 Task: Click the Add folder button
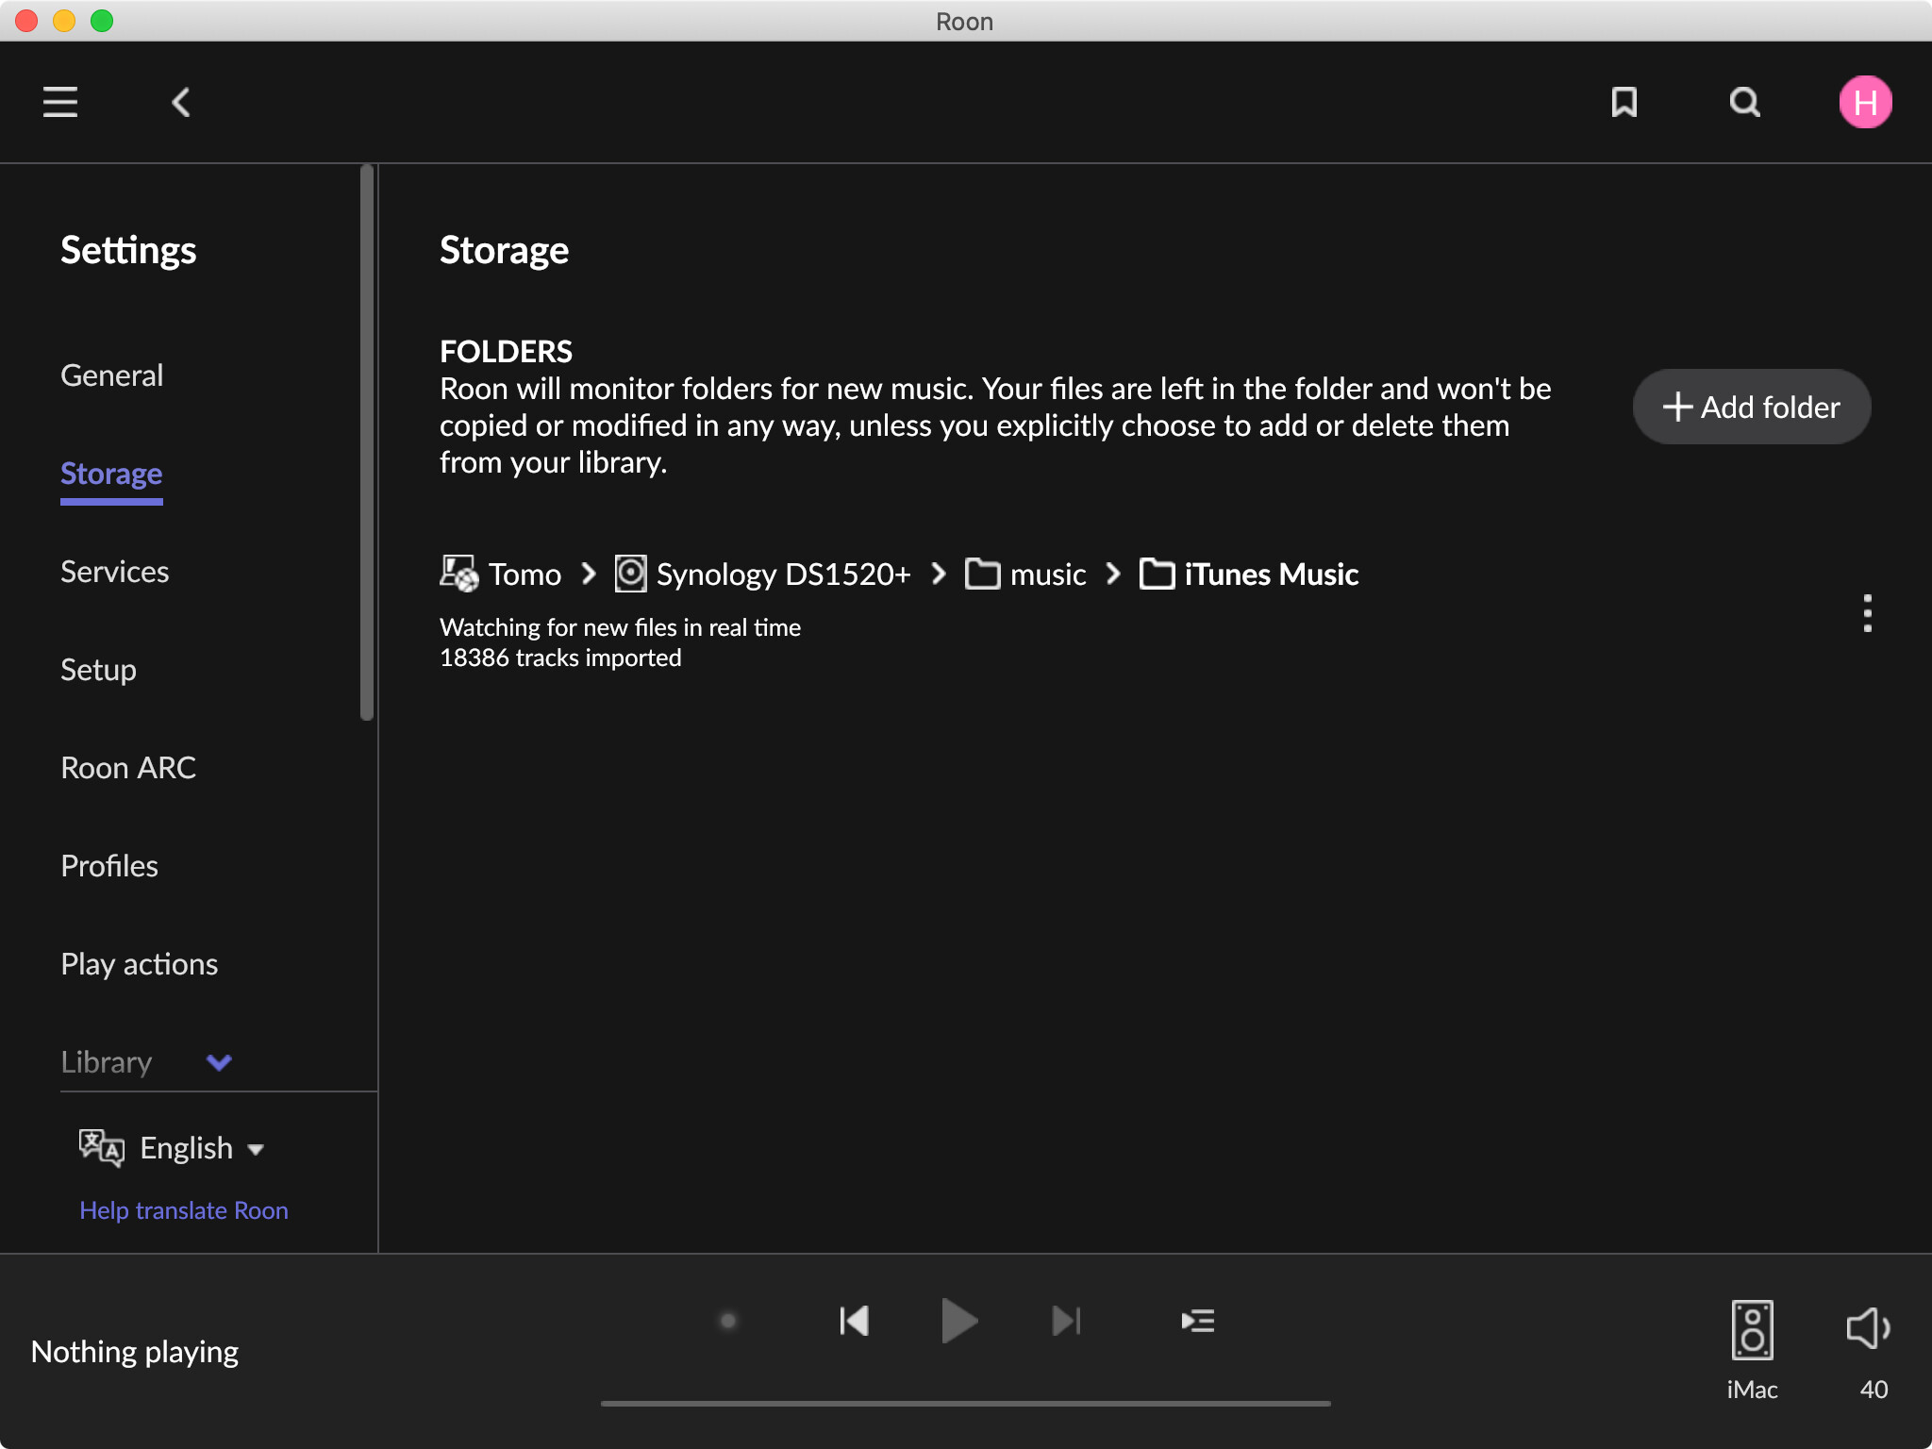pos(1751,407)
